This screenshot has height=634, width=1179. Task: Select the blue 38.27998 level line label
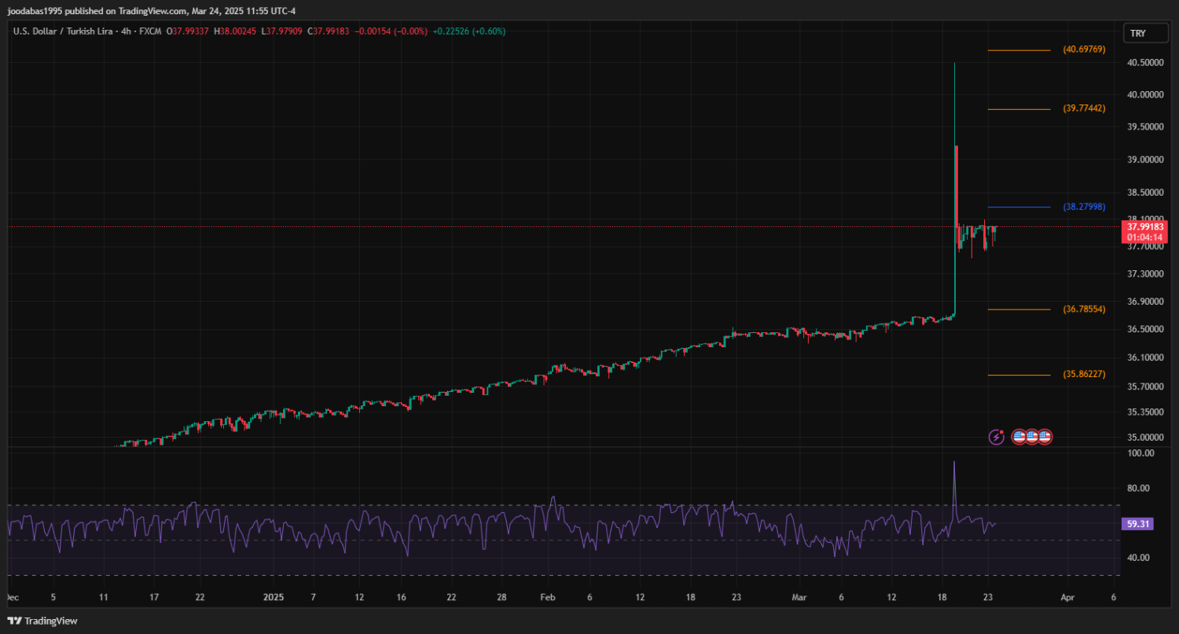1084,207
